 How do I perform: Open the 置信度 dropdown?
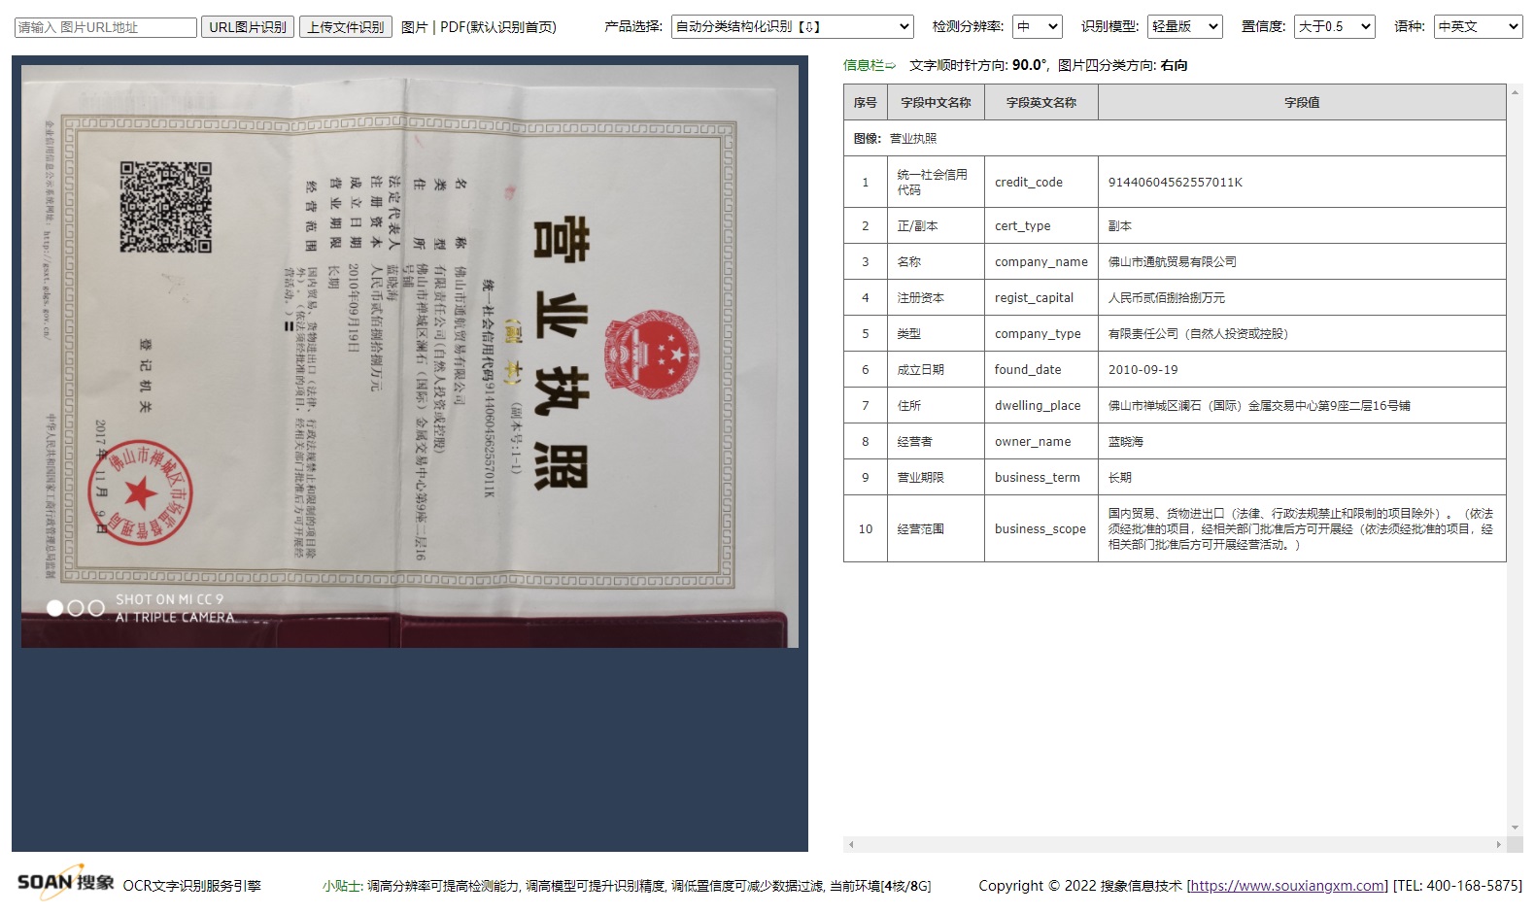(x=1335, y=27)
